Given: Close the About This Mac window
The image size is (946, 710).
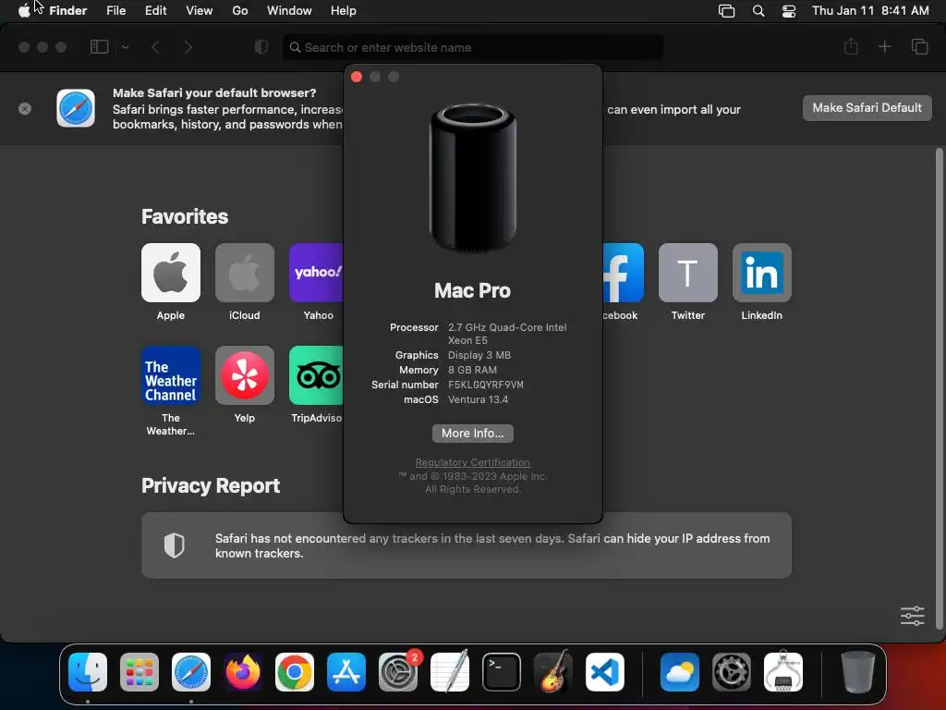Looking at the screenshot, I should tap(357, 77).
